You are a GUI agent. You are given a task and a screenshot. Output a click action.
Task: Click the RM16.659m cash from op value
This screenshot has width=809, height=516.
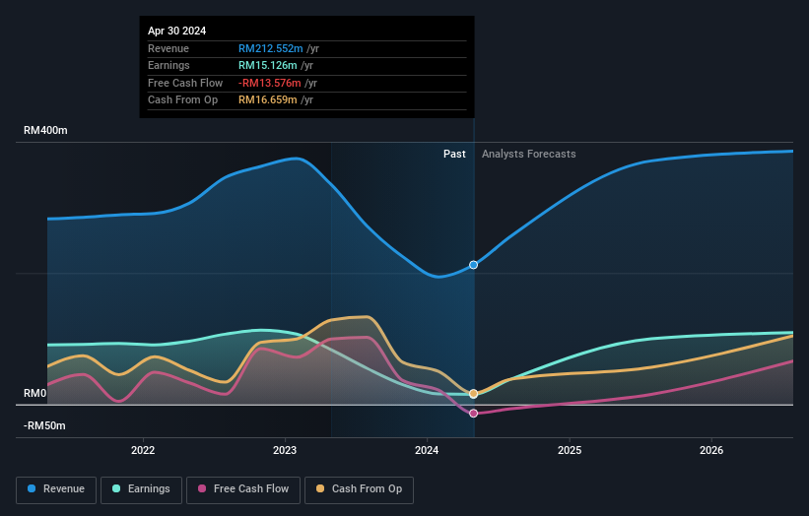[268, 100]
